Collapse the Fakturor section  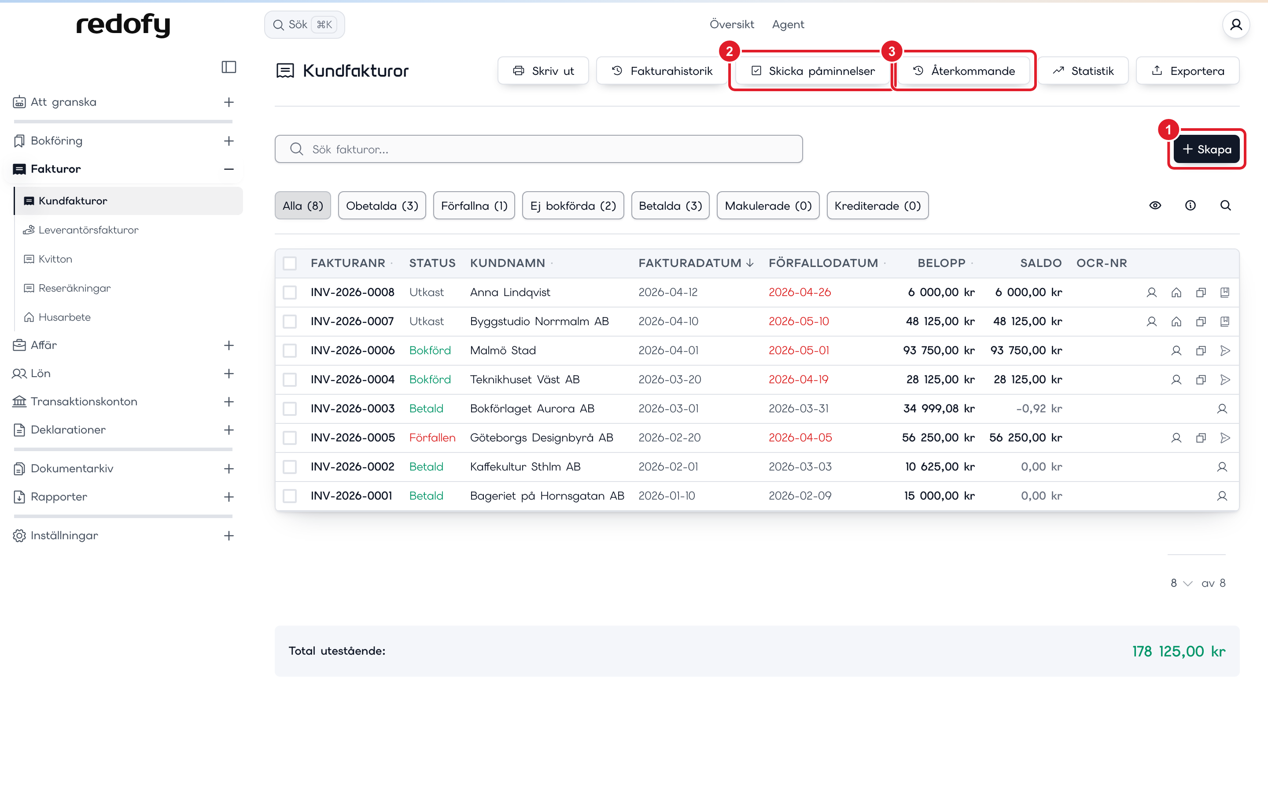click(229, 169)
